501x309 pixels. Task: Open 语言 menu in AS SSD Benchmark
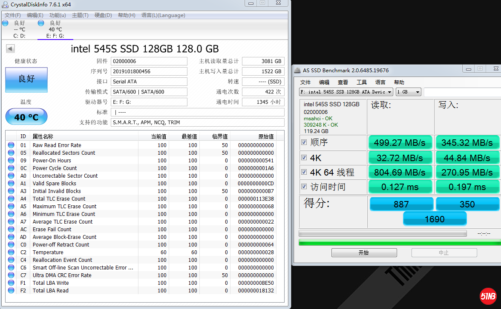380,82
